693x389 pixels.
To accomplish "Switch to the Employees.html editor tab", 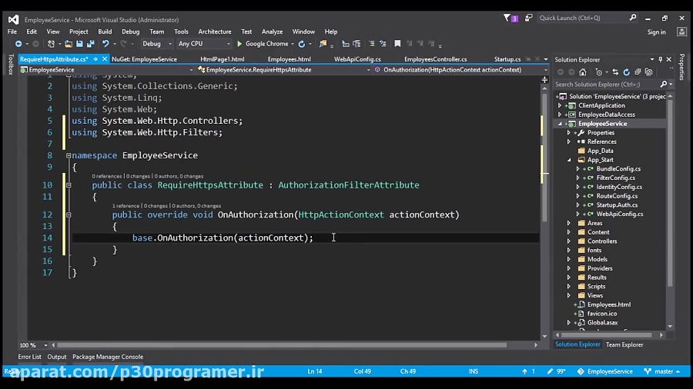I will 289,59.
